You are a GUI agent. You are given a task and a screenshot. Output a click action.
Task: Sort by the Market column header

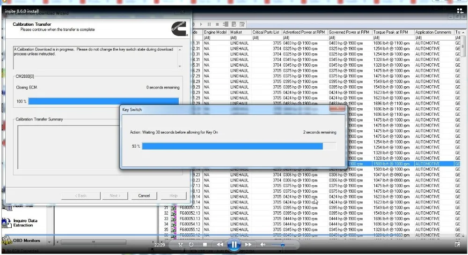240,32
